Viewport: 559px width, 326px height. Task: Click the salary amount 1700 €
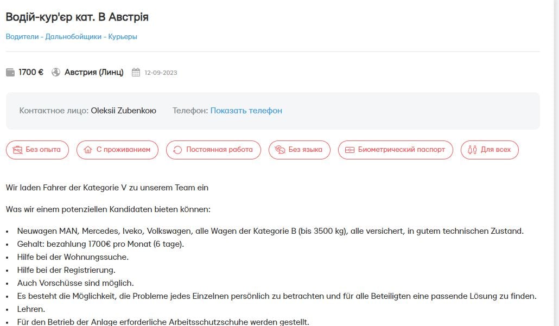[x=31, y=72]
